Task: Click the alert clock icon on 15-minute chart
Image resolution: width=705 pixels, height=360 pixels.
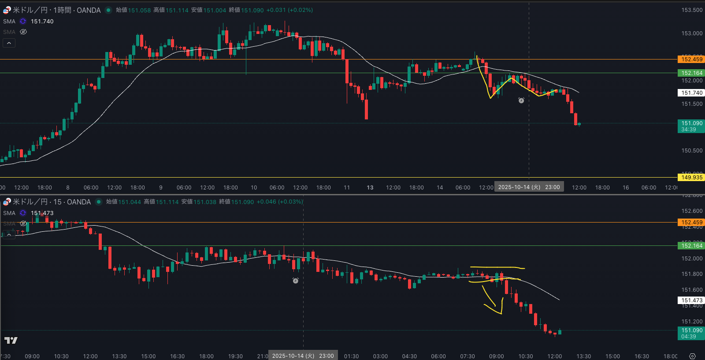Action: [x=296, y=281]
